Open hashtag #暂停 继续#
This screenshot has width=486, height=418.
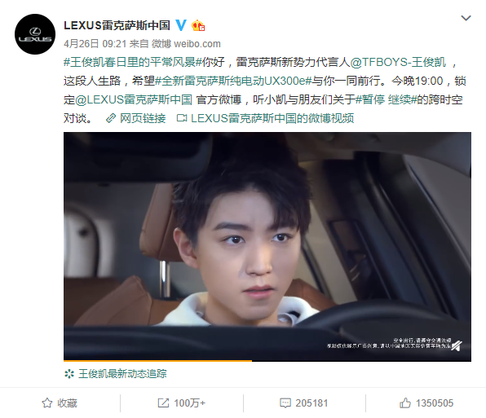tap(385, 99)
